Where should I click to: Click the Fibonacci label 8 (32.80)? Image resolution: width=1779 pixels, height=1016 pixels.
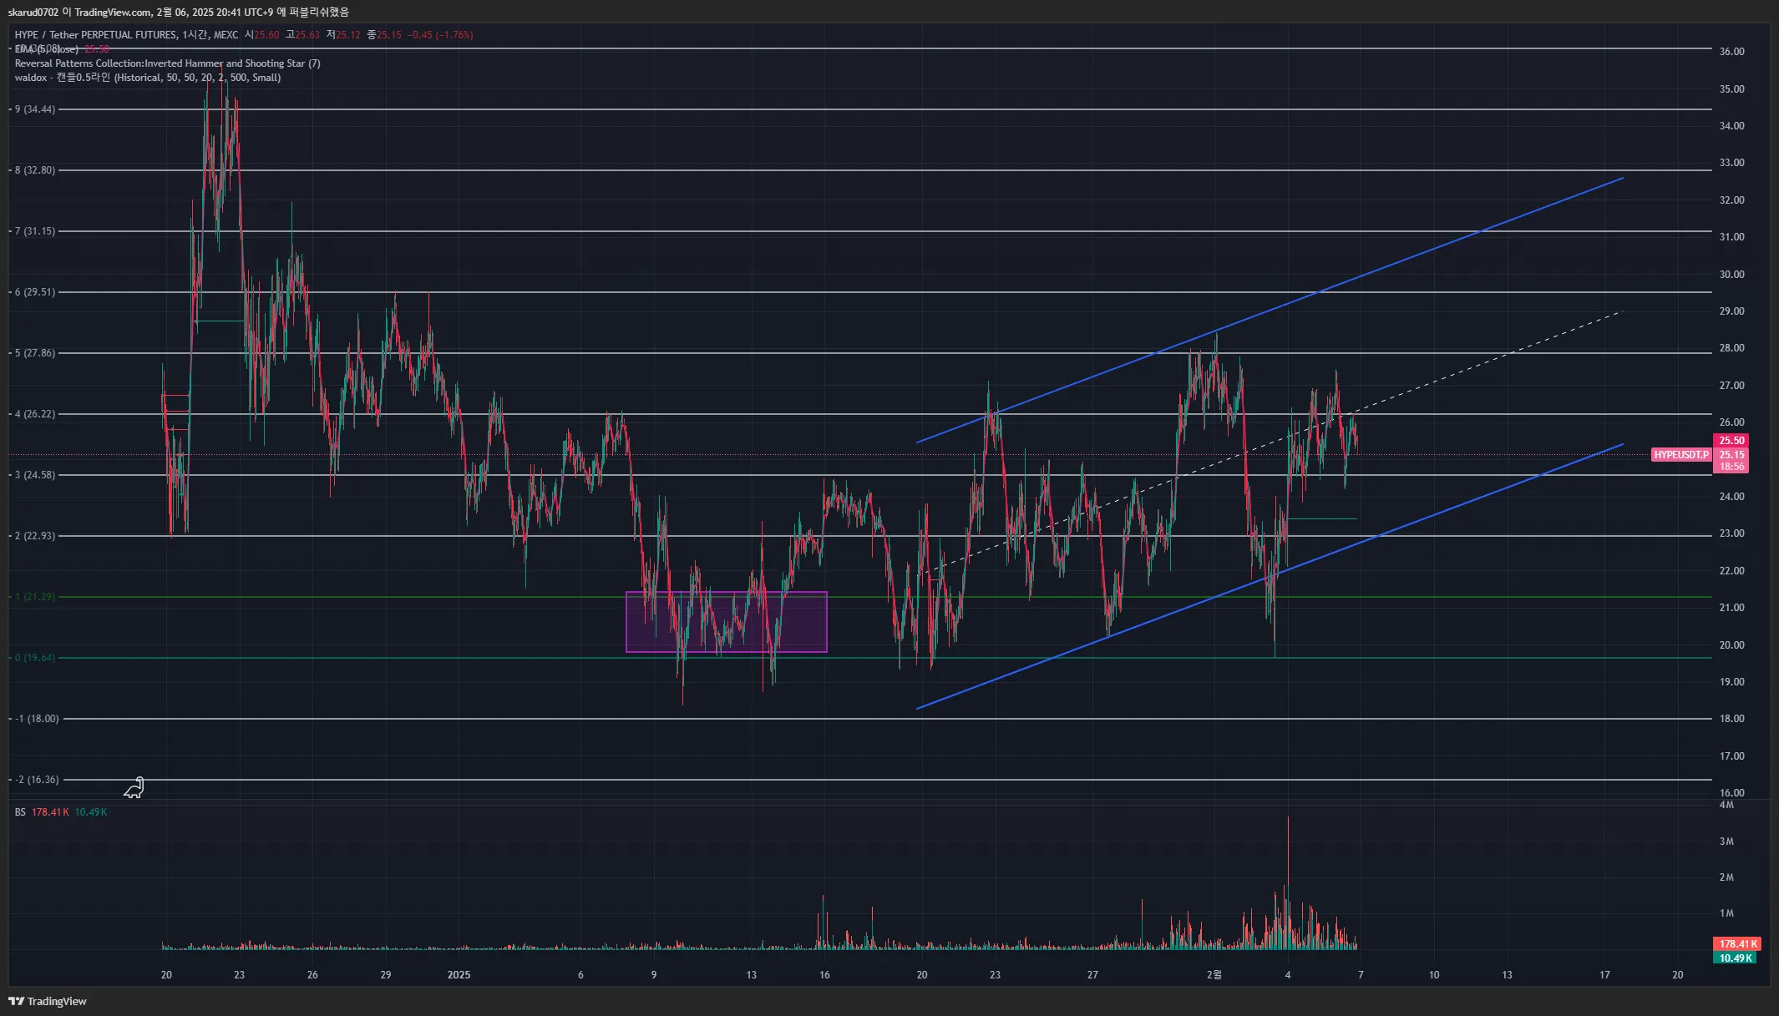click(x=35, y=170)
